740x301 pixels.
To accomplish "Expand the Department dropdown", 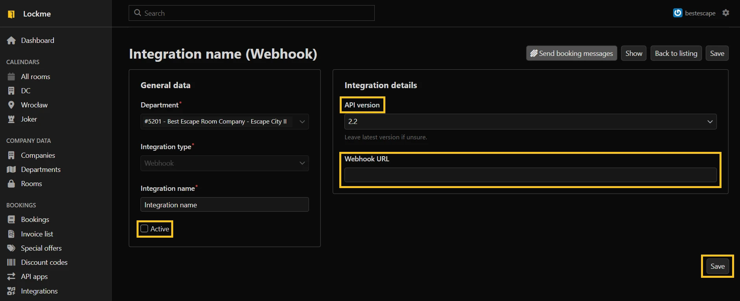I will pos(224,122).
